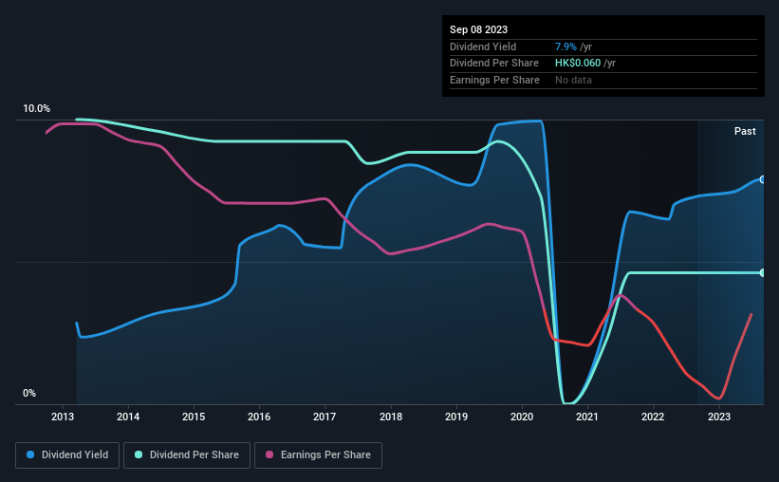
Task: Click the teal Dividend Per Share legend dot
Action: (139, 454)
